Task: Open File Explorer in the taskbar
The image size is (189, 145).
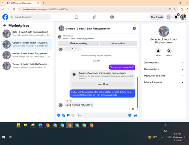Action: [x=26, y=125]
